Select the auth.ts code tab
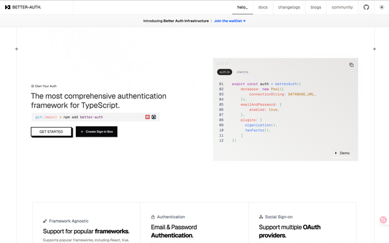 (224, 72)
